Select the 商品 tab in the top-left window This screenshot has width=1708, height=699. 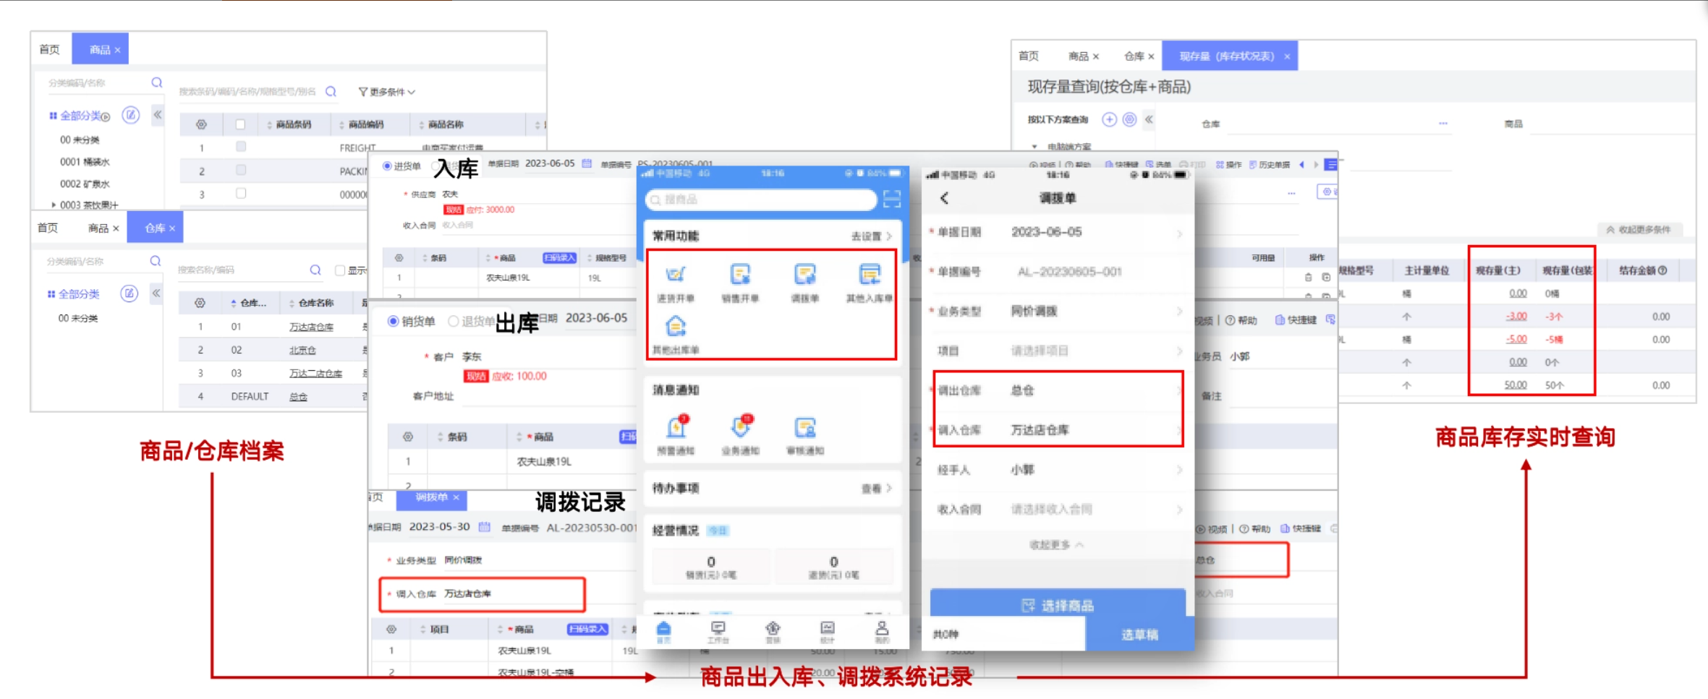click(x=100, y=49)
